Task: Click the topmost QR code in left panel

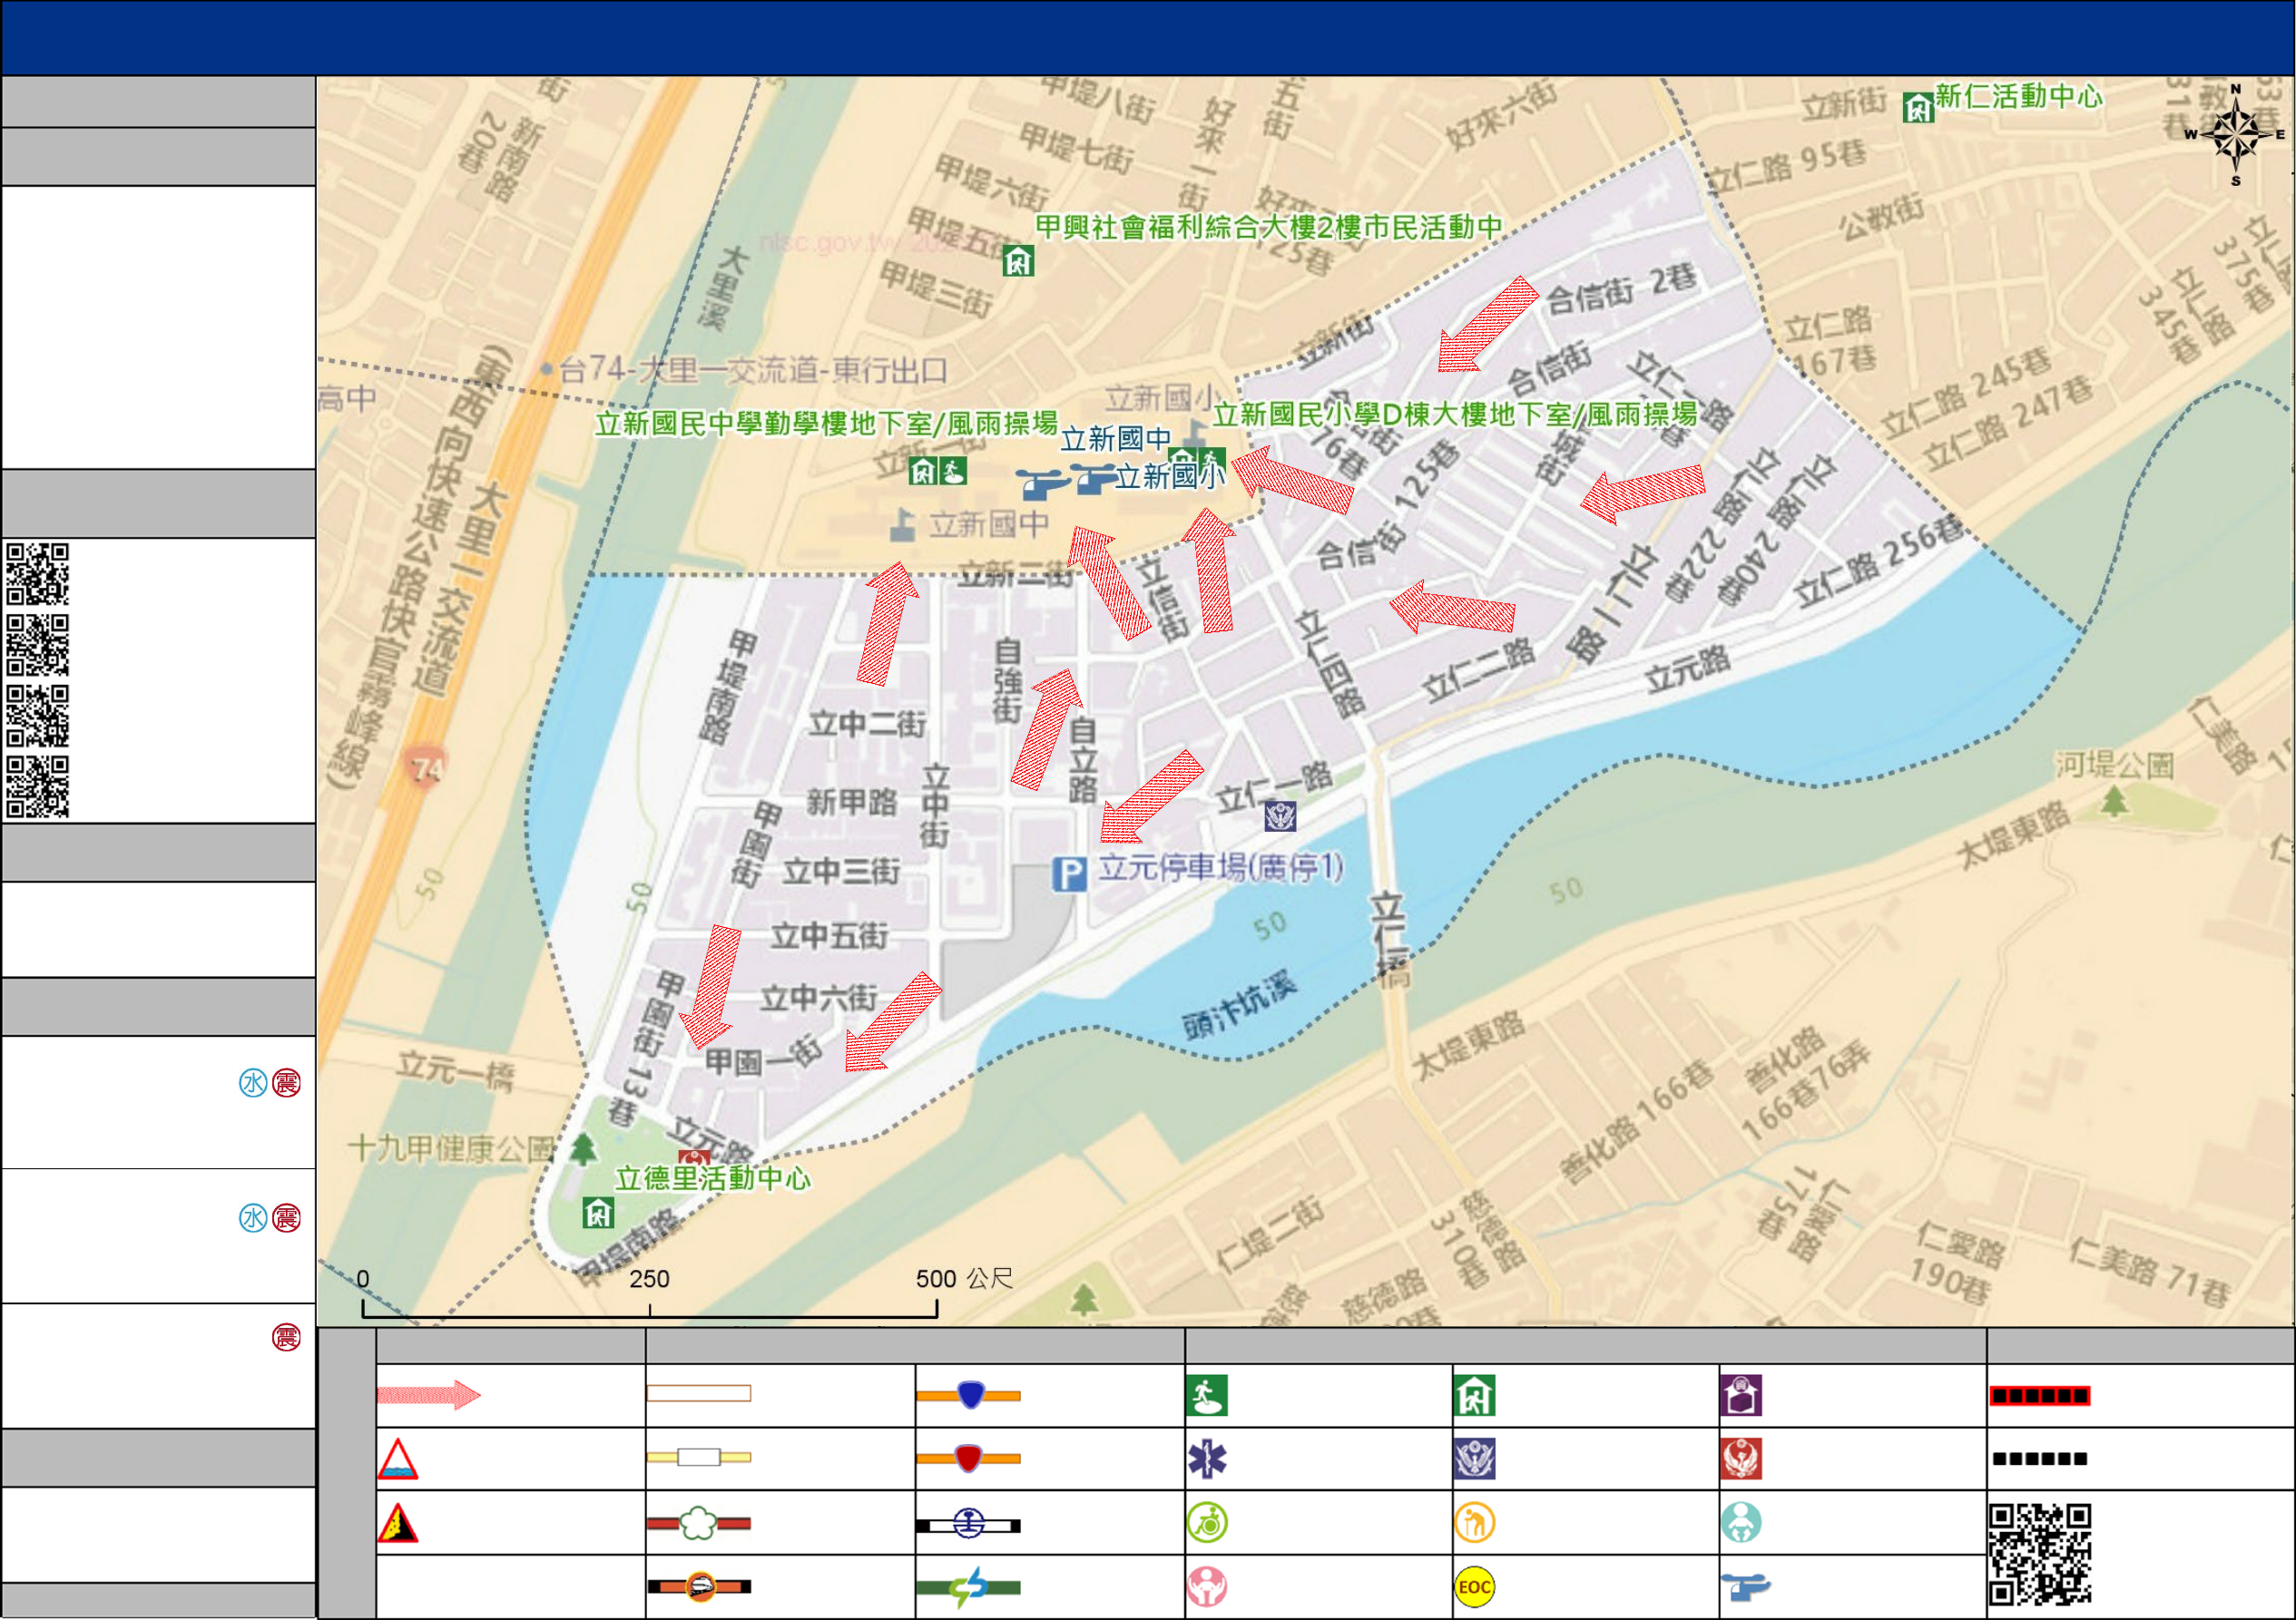Action: (x=38, y=573)
